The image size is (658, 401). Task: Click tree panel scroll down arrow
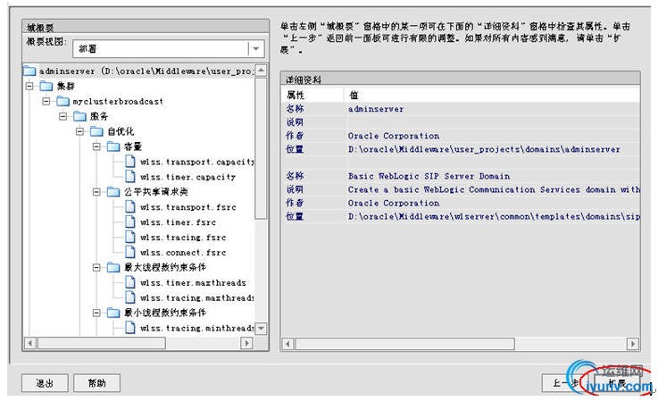click(261, 329)
